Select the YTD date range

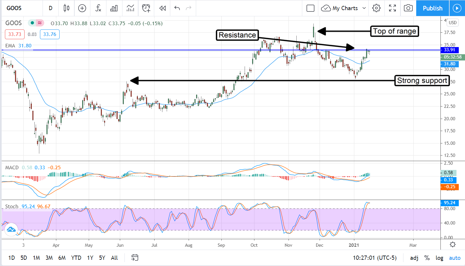[76, 258]
